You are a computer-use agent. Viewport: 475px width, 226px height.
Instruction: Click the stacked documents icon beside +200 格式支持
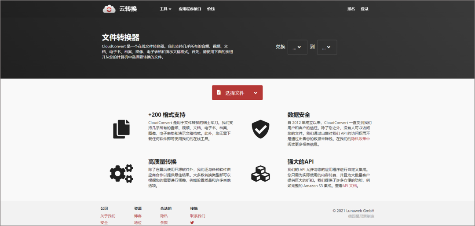pos(121,129)
